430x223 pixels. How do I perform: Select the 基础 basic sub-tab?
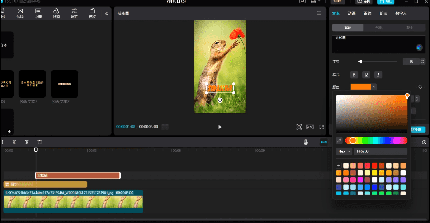[x=348, y=28]
